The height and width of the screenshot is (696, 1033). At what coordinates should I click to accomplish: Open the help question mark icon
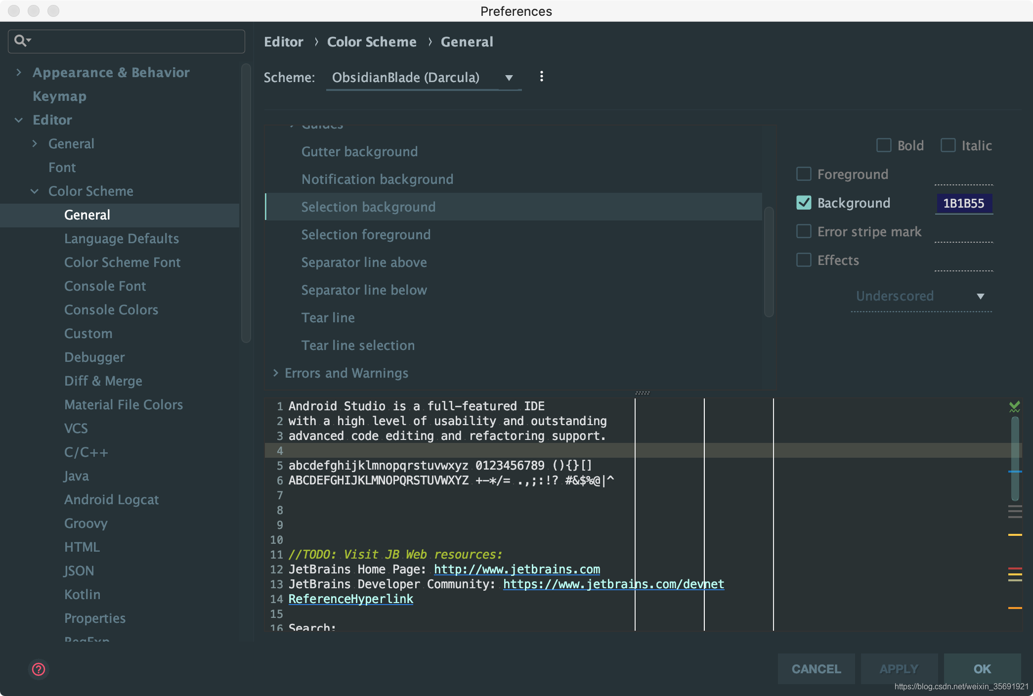[x=38, y=669]
